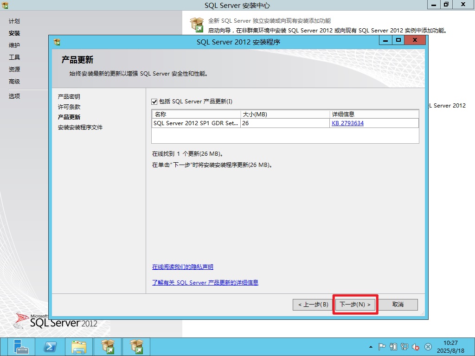Image resolution: width=475 pixels, height=356 pixels.
Task: Open the 维护 section
Action: point(14,45)
